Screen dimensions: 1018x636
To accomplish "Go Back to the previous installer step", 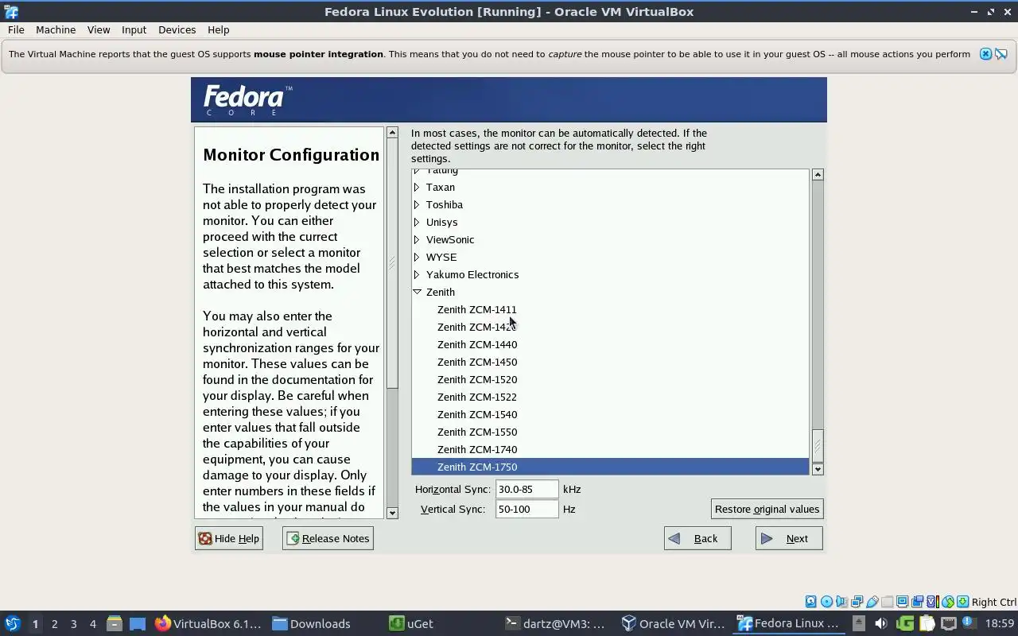I will click(697, 538).
